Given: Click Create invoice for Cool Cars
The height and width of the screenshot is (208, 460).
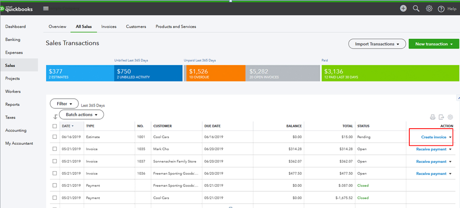Looking at the screenshot, I should pos(433,137).
